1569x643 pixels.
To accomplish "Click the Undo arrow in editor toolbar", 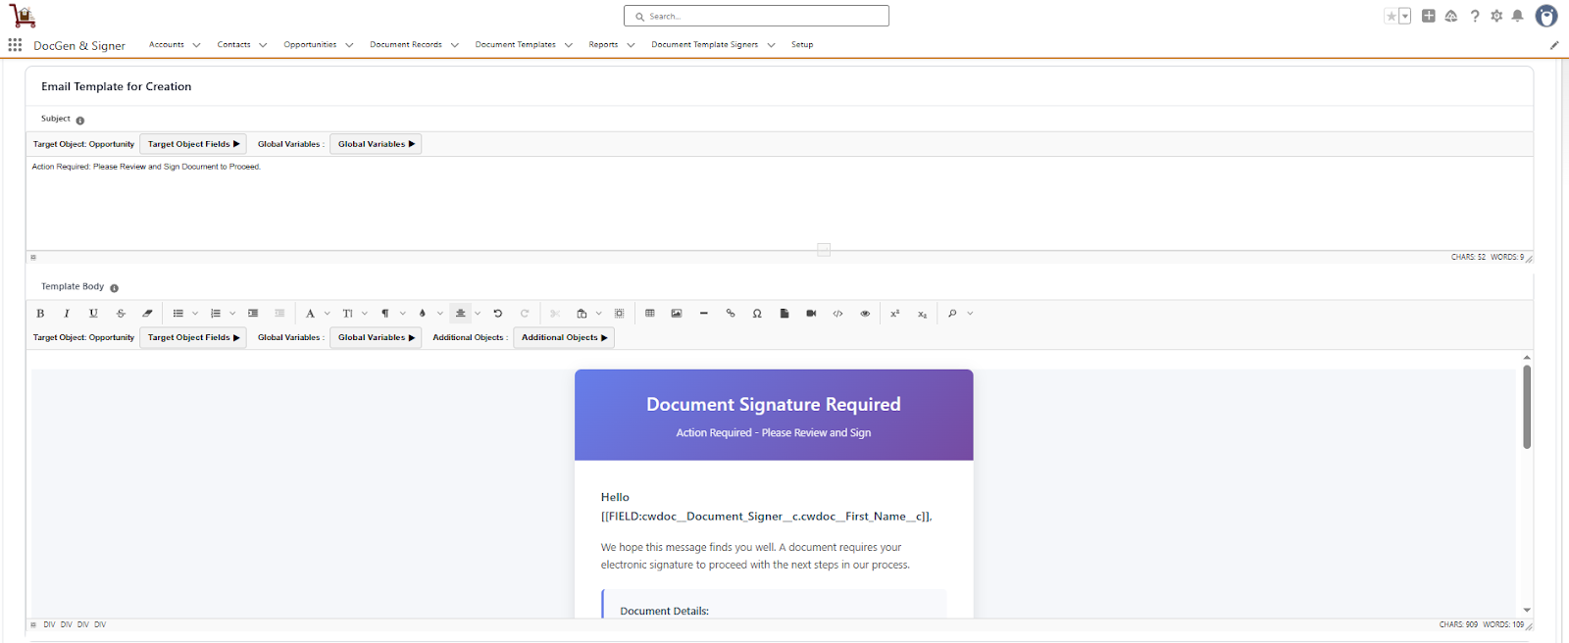I will [x=498, y=314].
